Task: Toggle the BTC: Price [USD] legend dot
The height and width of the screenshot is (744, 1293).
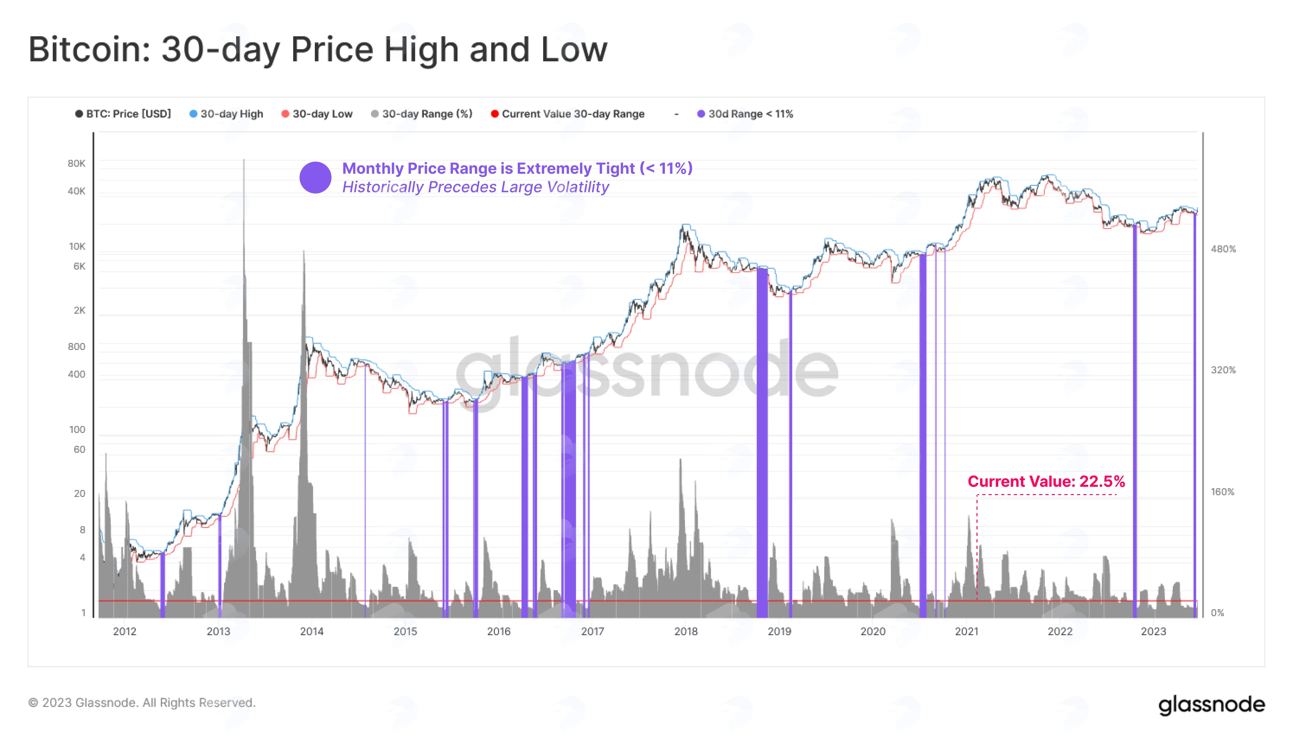Action: 79,114
